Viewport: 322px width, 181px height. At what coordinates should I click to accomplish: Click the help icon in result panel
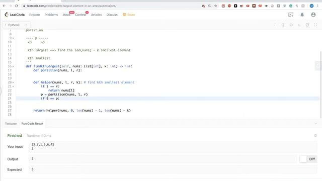click(x=315, y=135)
